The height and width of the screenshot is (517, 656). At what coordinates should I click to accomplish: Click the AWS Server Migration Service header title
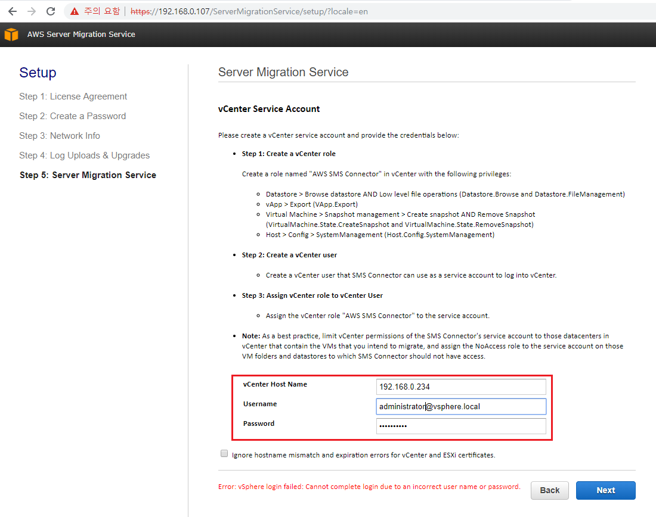click(81, 35)
